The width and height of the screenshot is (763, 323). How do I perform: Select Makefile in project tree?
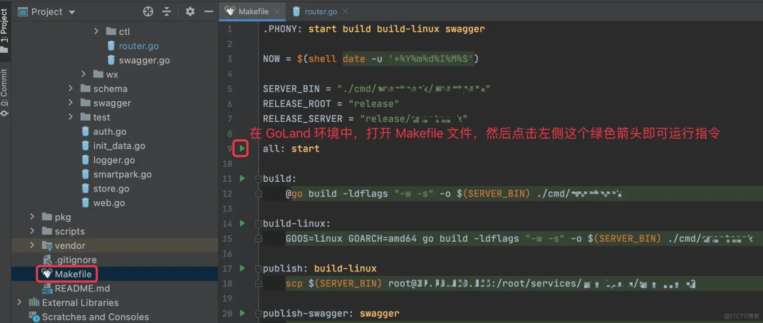click(x=73, y=274)
